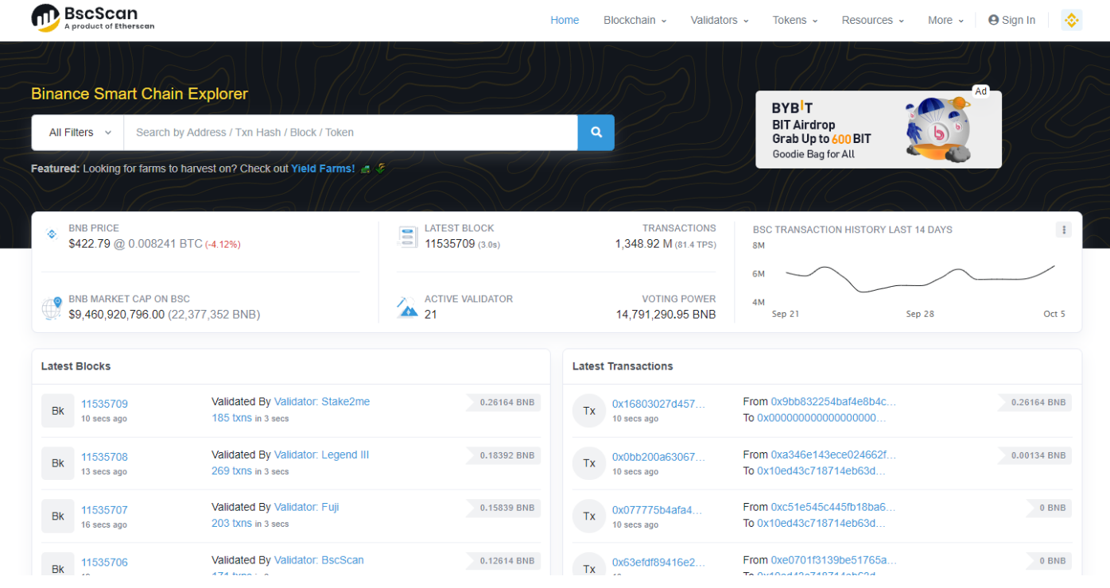1110x588 pixels.
Task: Click the Bybit BIT Airdrop ad banner
Action: click(x=878, y=130)
